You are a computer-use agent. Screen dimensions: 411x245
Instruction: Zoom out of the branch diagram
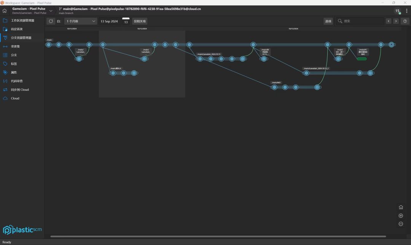(x=401, y=224)
